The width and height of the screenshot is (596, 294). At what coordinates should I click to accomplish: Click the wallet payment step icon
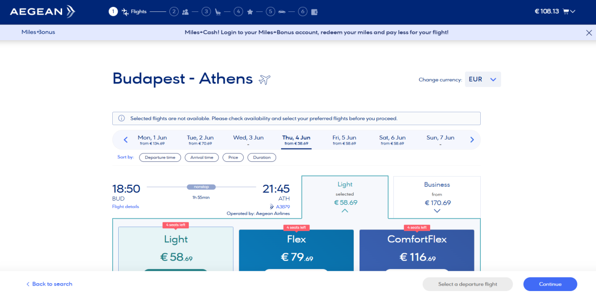point(314,12)
